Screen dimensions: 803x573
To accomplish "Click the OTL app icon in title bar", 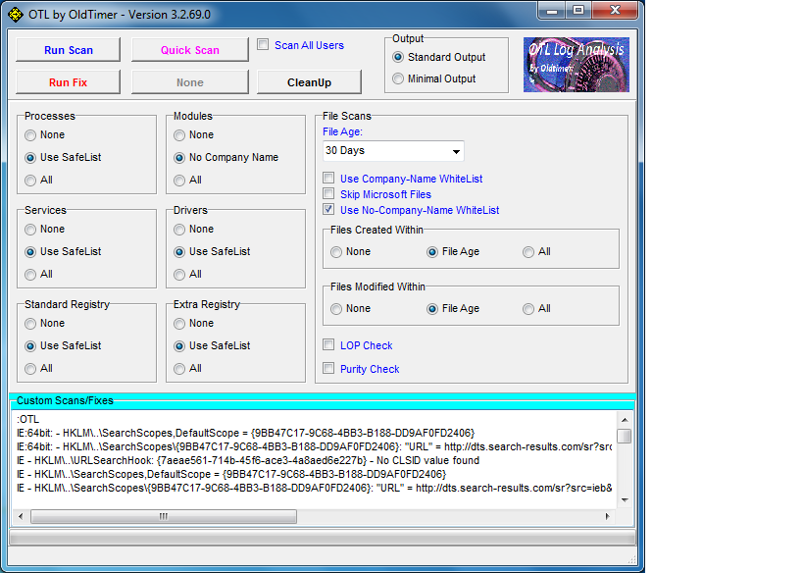I will [x=16, y=15].
